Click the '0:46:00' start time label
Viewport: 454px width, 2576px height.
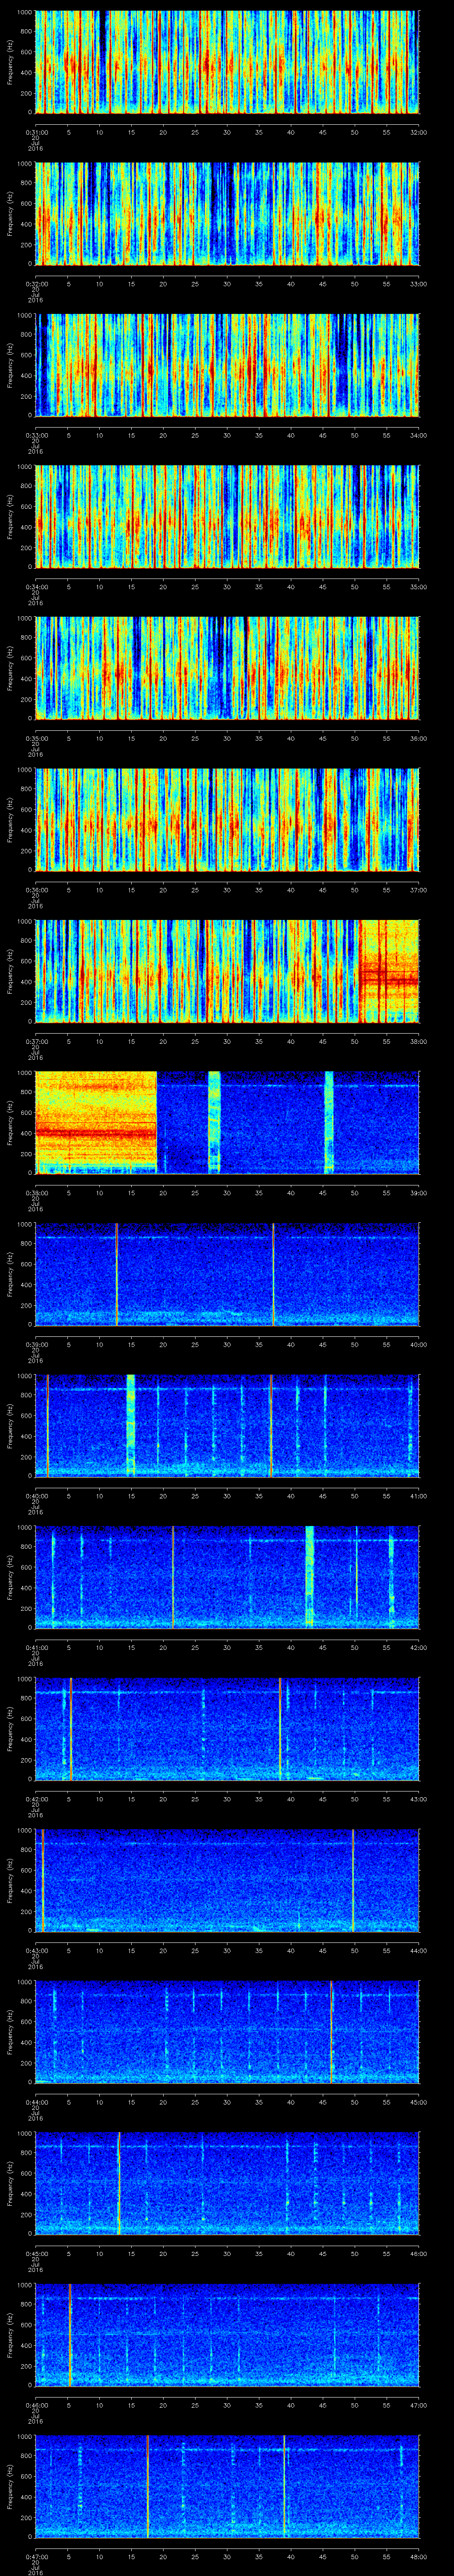click(x=36, y=2404)
